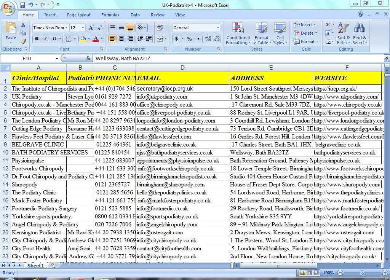Click the Save icon in quick access toolbar
The height and width of the screenshot is (280, 390).
22,5
